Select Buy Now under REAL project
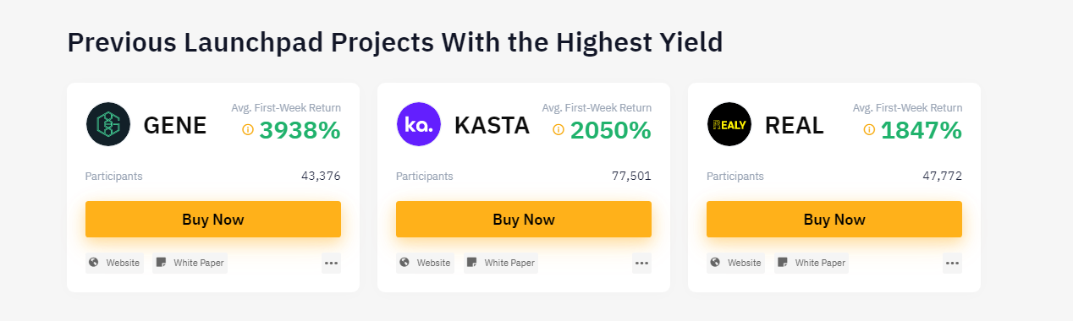Screen dimensions: 1073x321 click(x=834, y=220)
